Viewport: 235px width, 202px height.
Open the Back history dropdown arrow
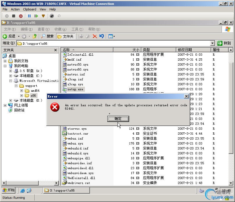click(x=19, y=36)
